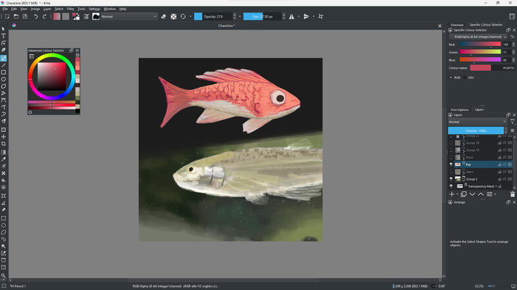Viewport: 517px width, 290px height.
Task: Select the HSV radio button
Action: coord(464,77)
